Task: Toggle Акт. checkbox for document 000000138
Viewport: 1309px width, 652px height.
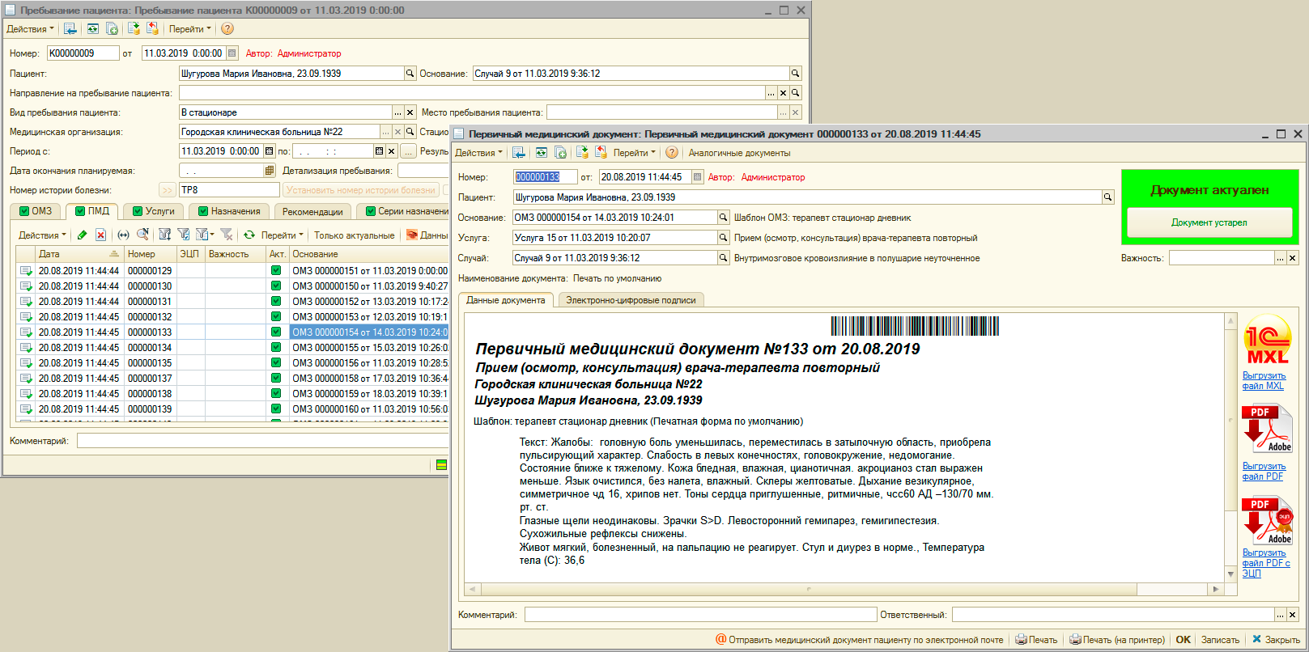Action: [x=276, y=394]
